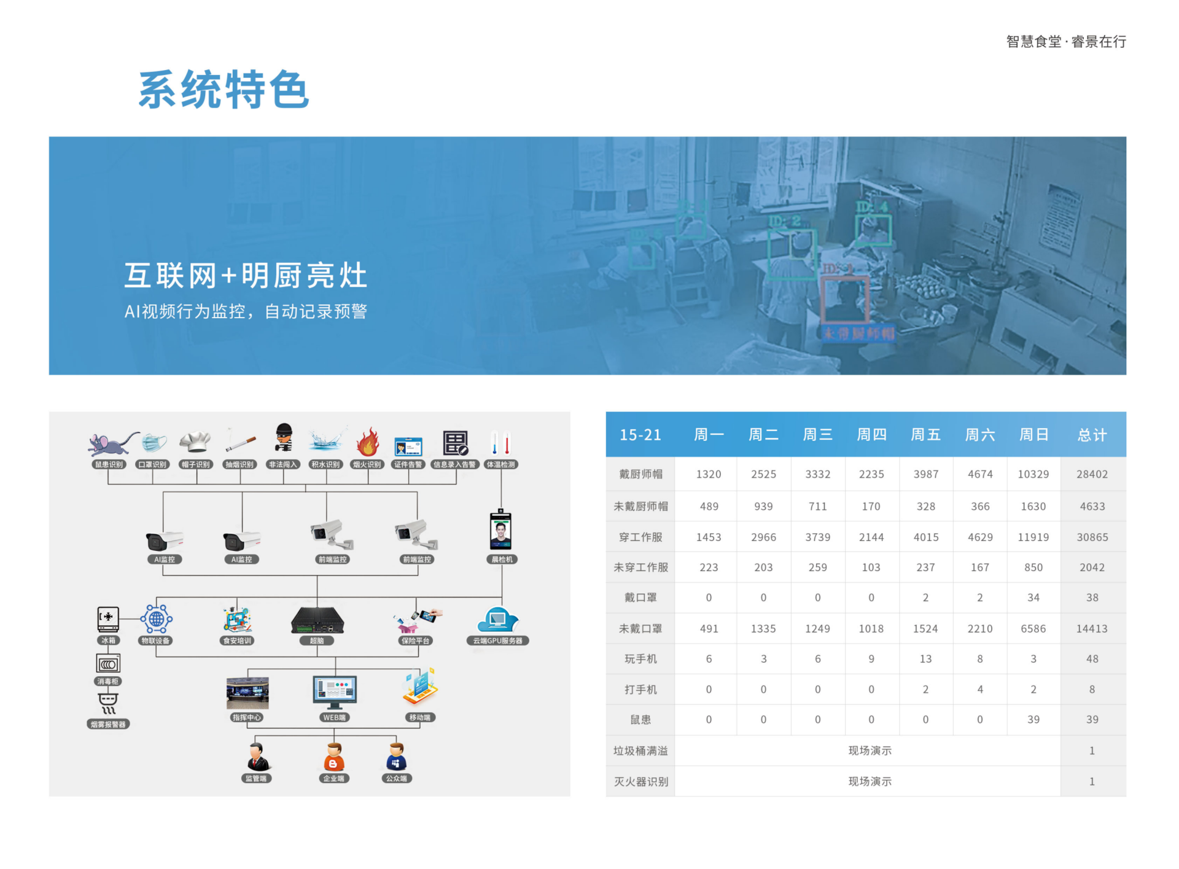1179x869 pixels.
Task: Select the 未戴口罩 row label
Action: click(x=640, y=628)
